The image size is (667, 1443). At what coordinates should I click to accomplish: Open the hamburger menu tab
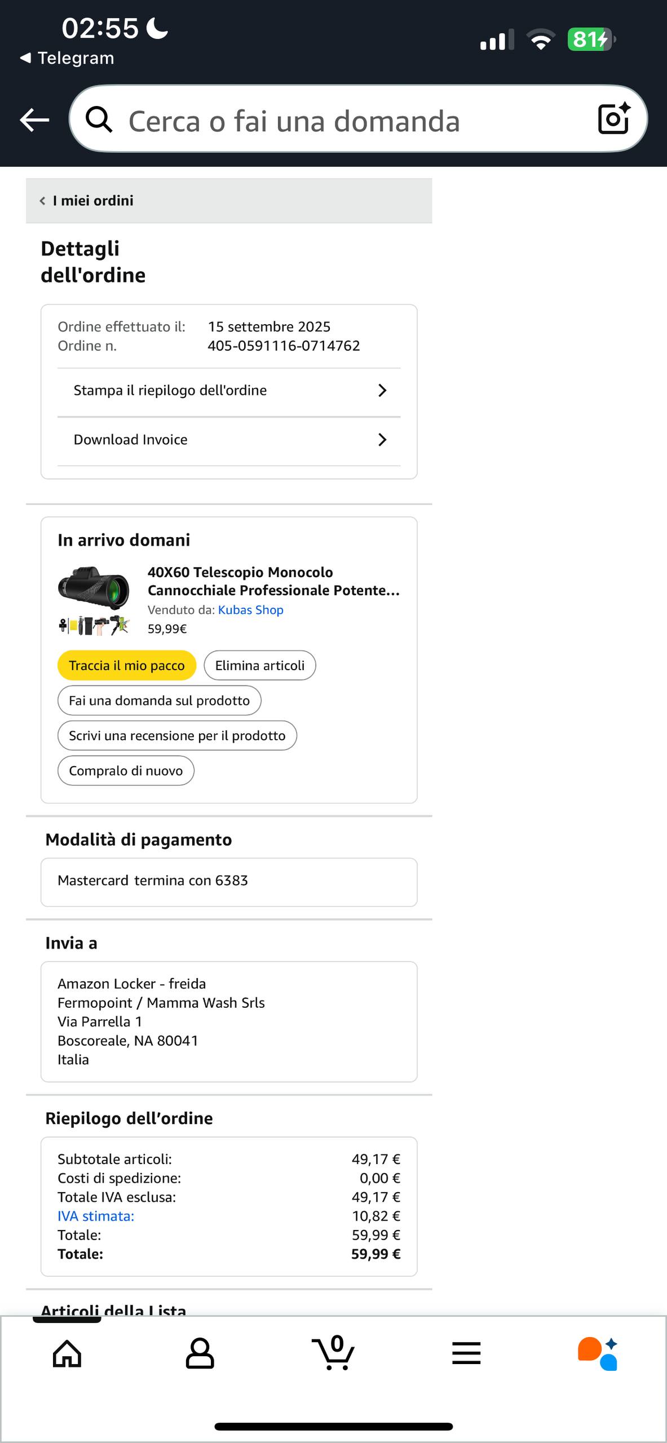pyautogui.click(x=466, y=1353)
